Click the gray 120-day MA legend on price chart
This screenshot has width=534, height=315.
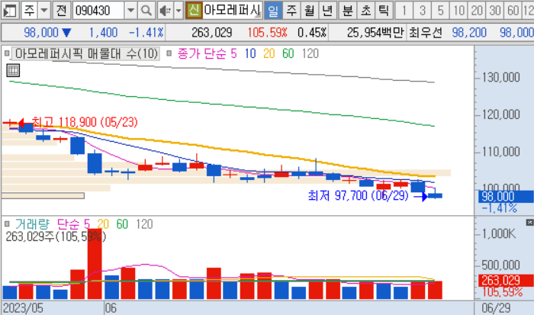310,53
